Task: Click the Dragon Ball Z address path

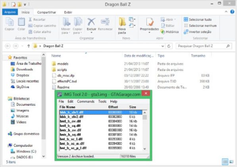Action: click(x=53, y=46)
